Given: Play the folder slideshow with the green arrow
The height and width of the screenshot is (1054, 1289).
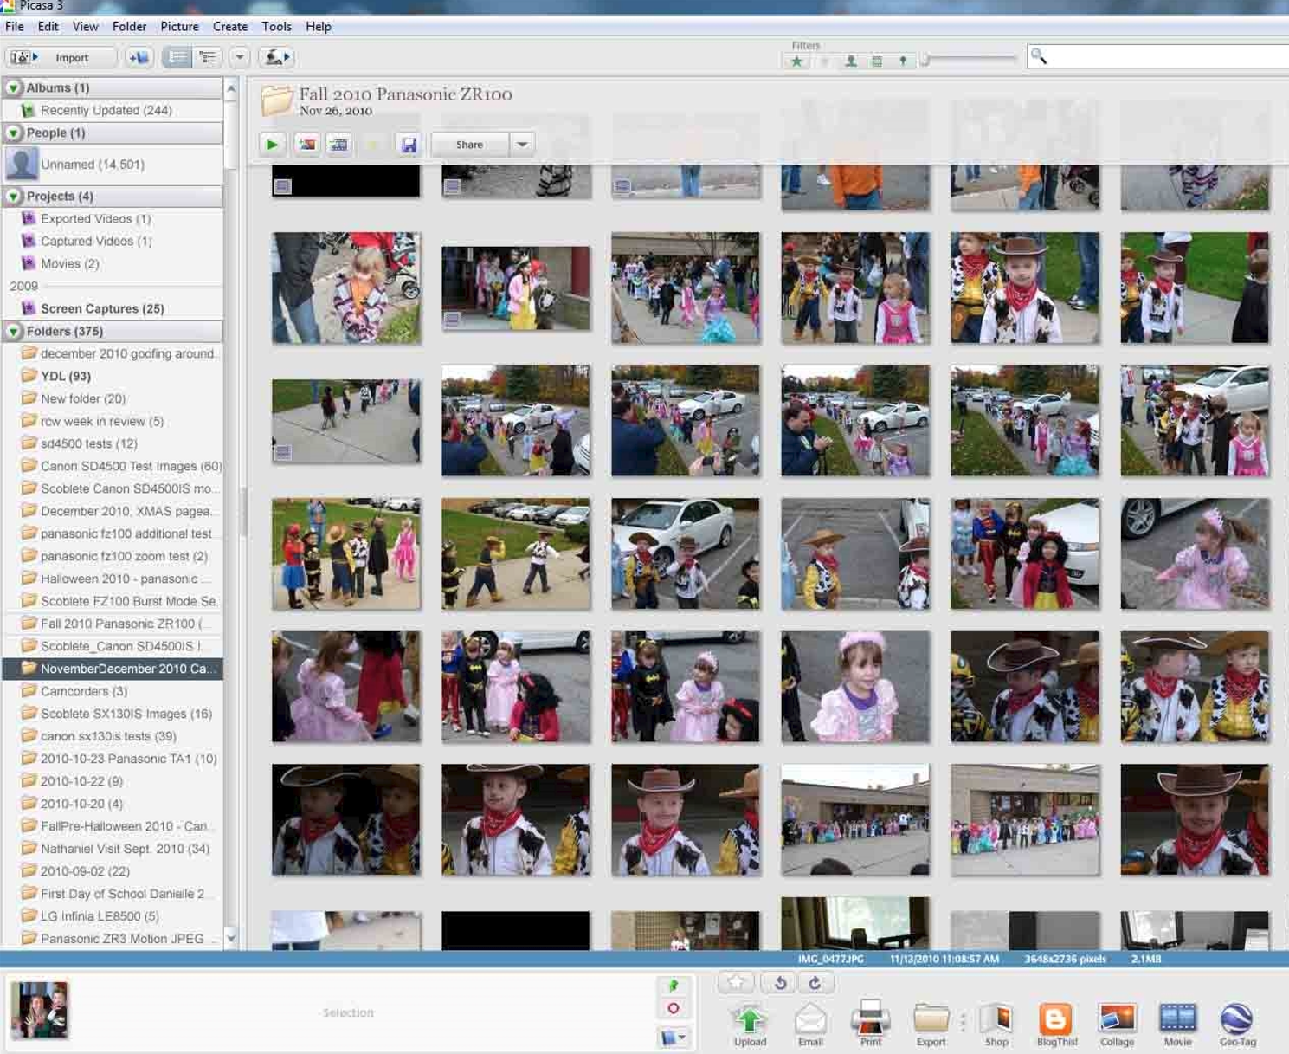Looking at the screenshot, I should click(272, 145).
